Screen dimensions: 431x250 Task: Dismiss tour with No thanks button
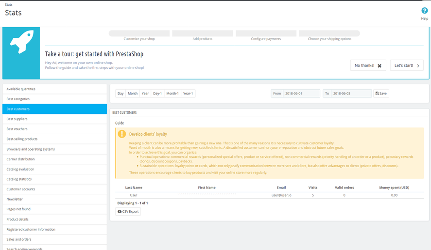point(368,65)
